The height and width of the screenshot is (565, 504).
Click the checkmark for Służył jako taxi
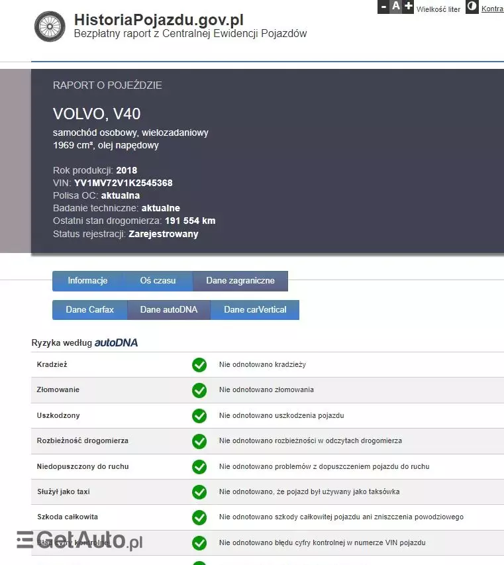199,492
